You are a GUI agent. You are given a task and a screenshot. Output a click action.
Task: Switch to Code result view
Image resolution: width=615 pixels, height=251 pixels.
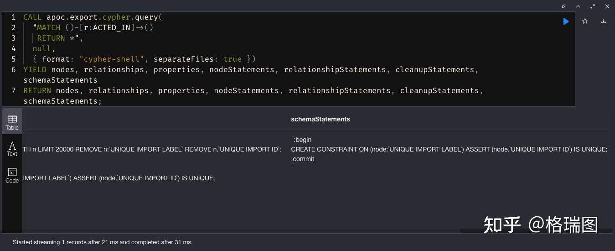pos(12,175)
